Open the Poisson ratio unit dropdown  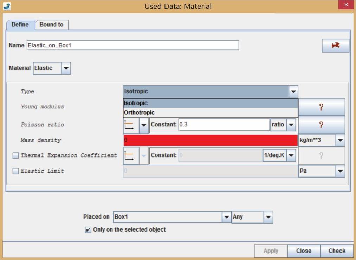pyautogui.click(x=291, y=125)
